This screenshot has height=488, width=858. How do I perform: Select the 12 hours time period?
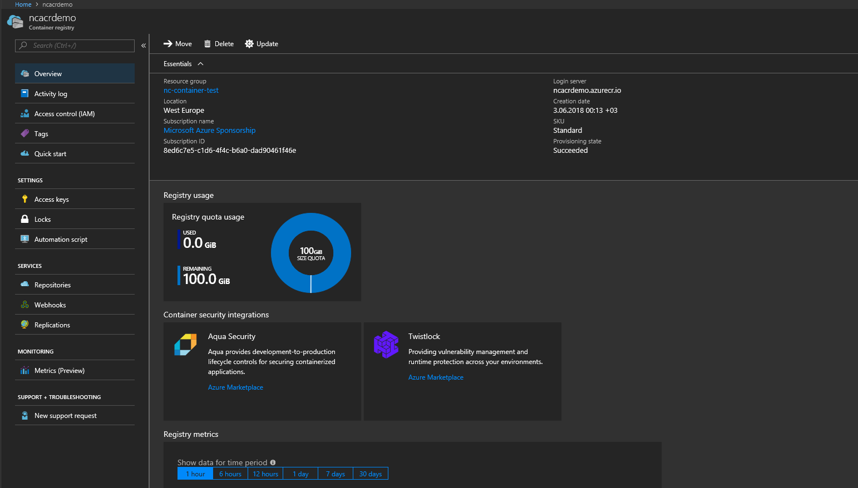pyautogui.click(x=265, y=474)
